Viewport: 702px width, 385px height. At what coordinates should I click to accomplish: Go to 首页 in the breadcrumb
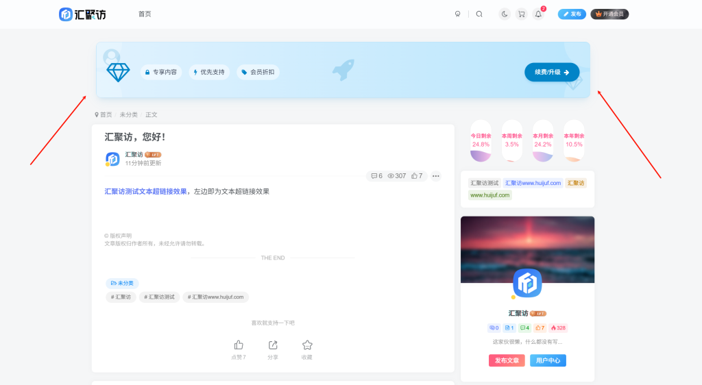pos(106,115)
